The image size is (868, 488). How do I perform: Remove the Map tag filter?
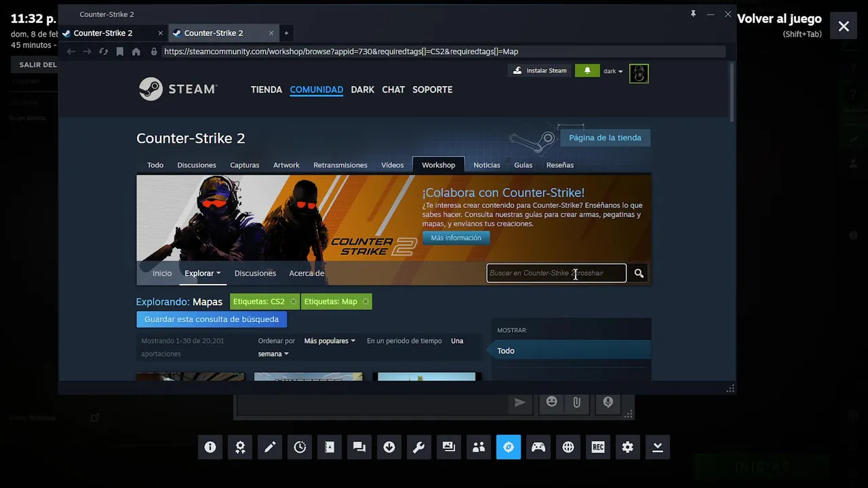coord(366,302)
